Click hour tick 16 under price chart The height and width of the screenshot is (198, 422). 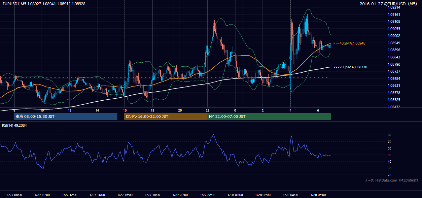point(125,110)
